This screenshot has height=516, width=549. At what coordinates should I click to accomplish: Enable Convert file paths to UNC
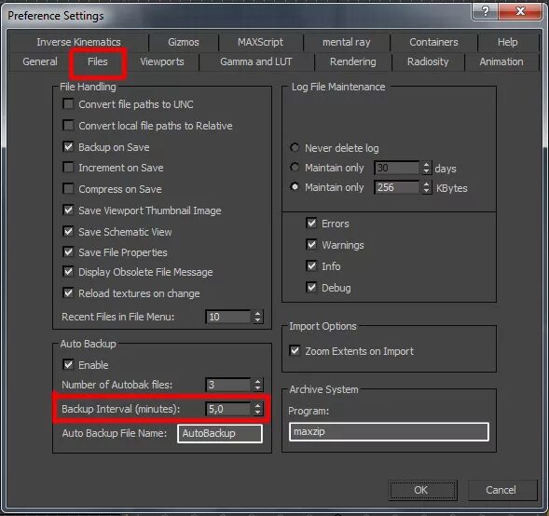tap(68, 104)
